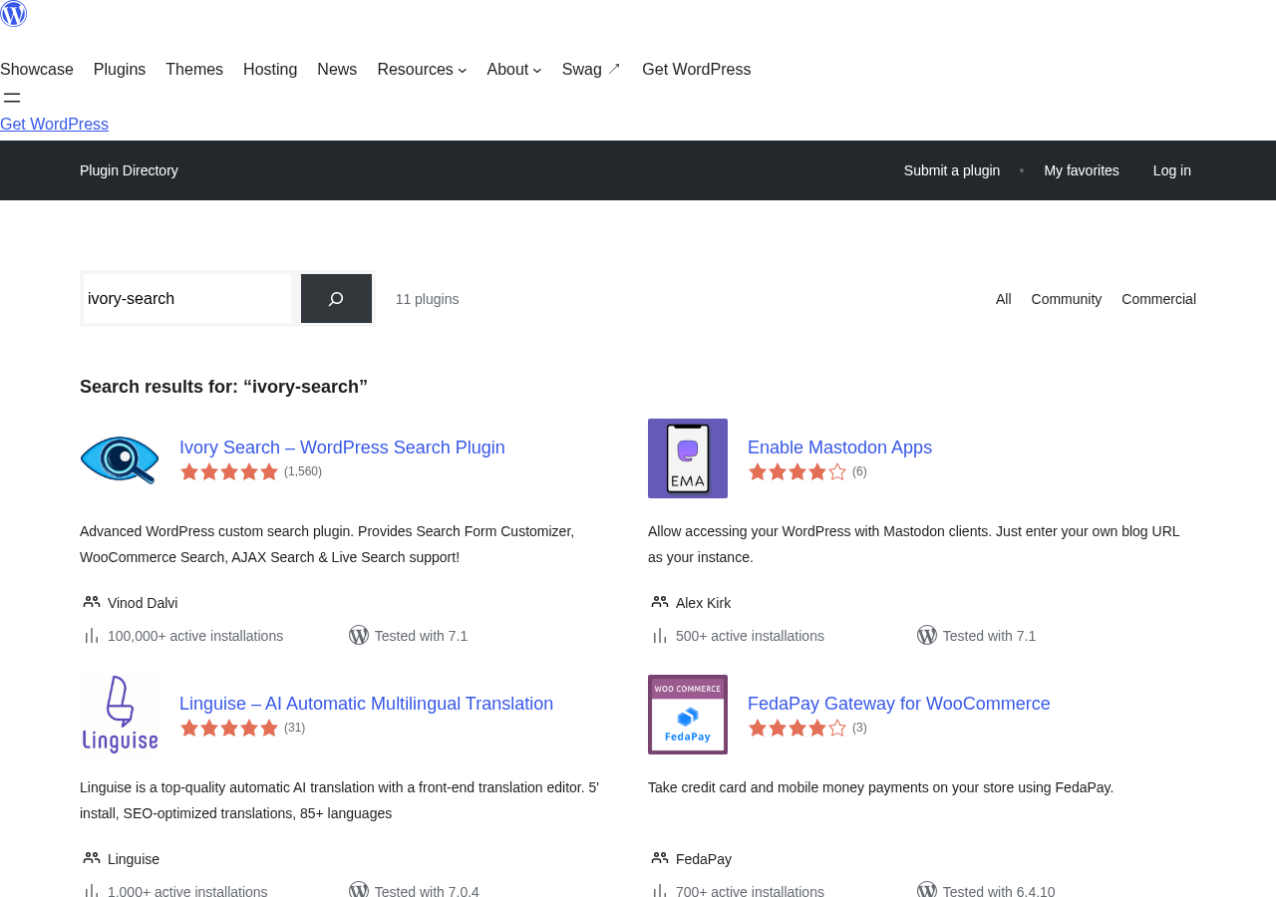Open Themes in top navigation
Viewport: 1276px width, 897px height.
[x=194, y=70]
